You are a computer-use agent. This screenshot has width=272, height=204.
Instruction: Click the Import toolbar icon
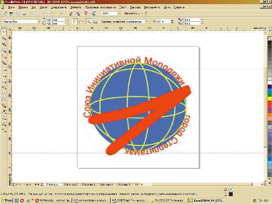(71, 14)
